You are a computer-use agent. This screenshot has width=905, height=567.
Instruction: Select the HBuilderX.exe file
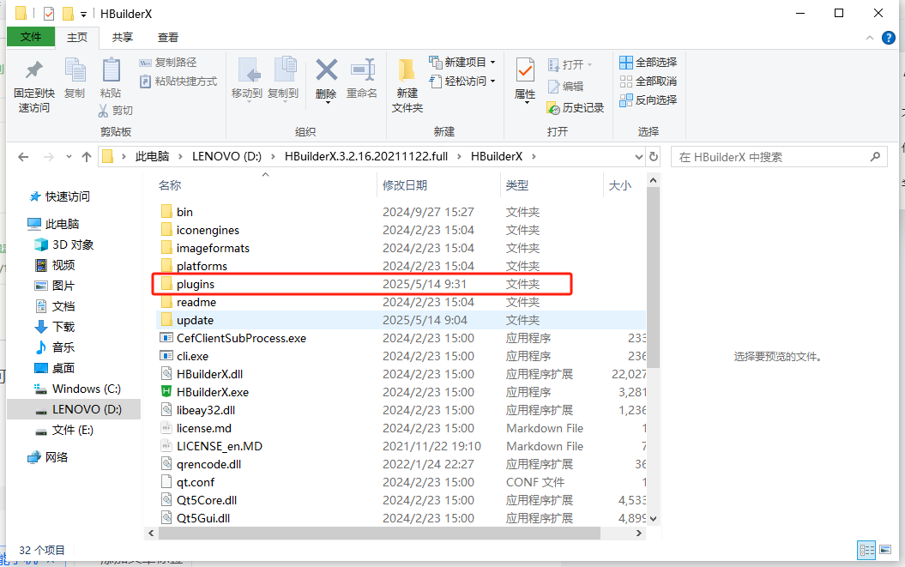(x=401, y=392)
